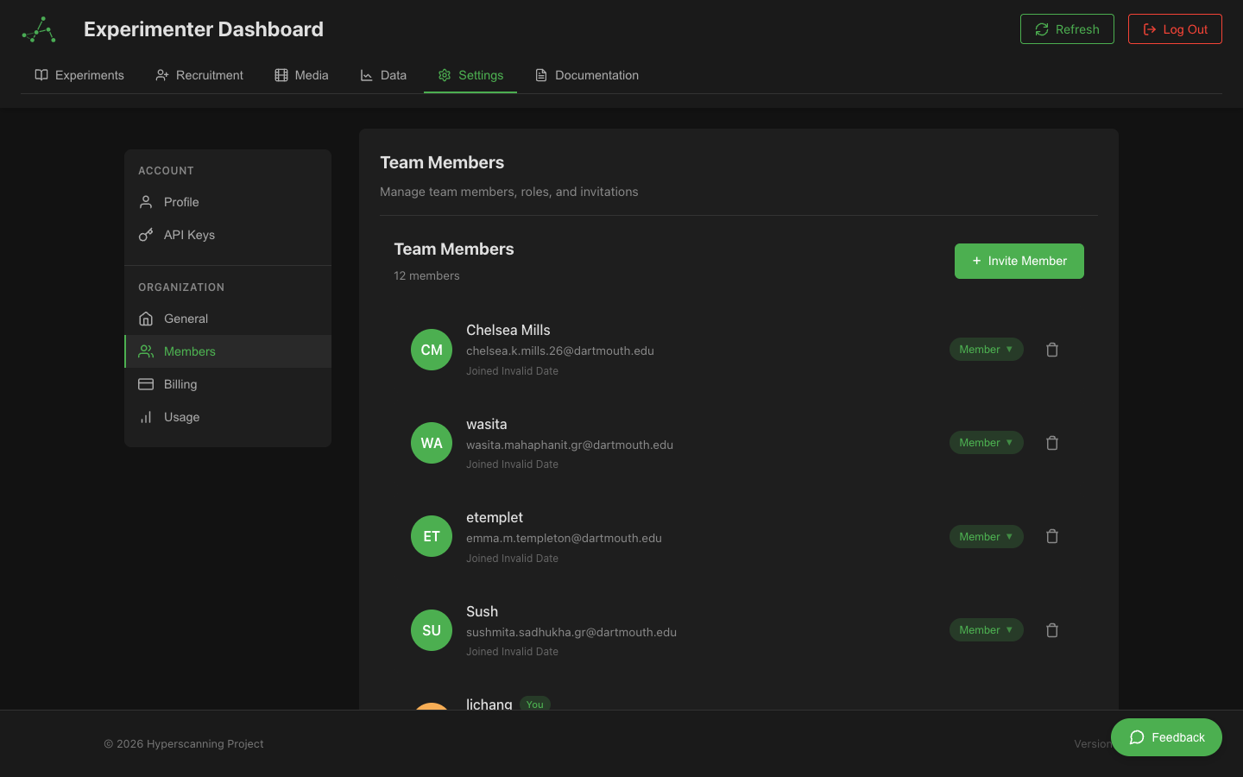1243x777 pixels.
Task: Click the Settings gear icon in navigation
Action: (x=444, y=75)
